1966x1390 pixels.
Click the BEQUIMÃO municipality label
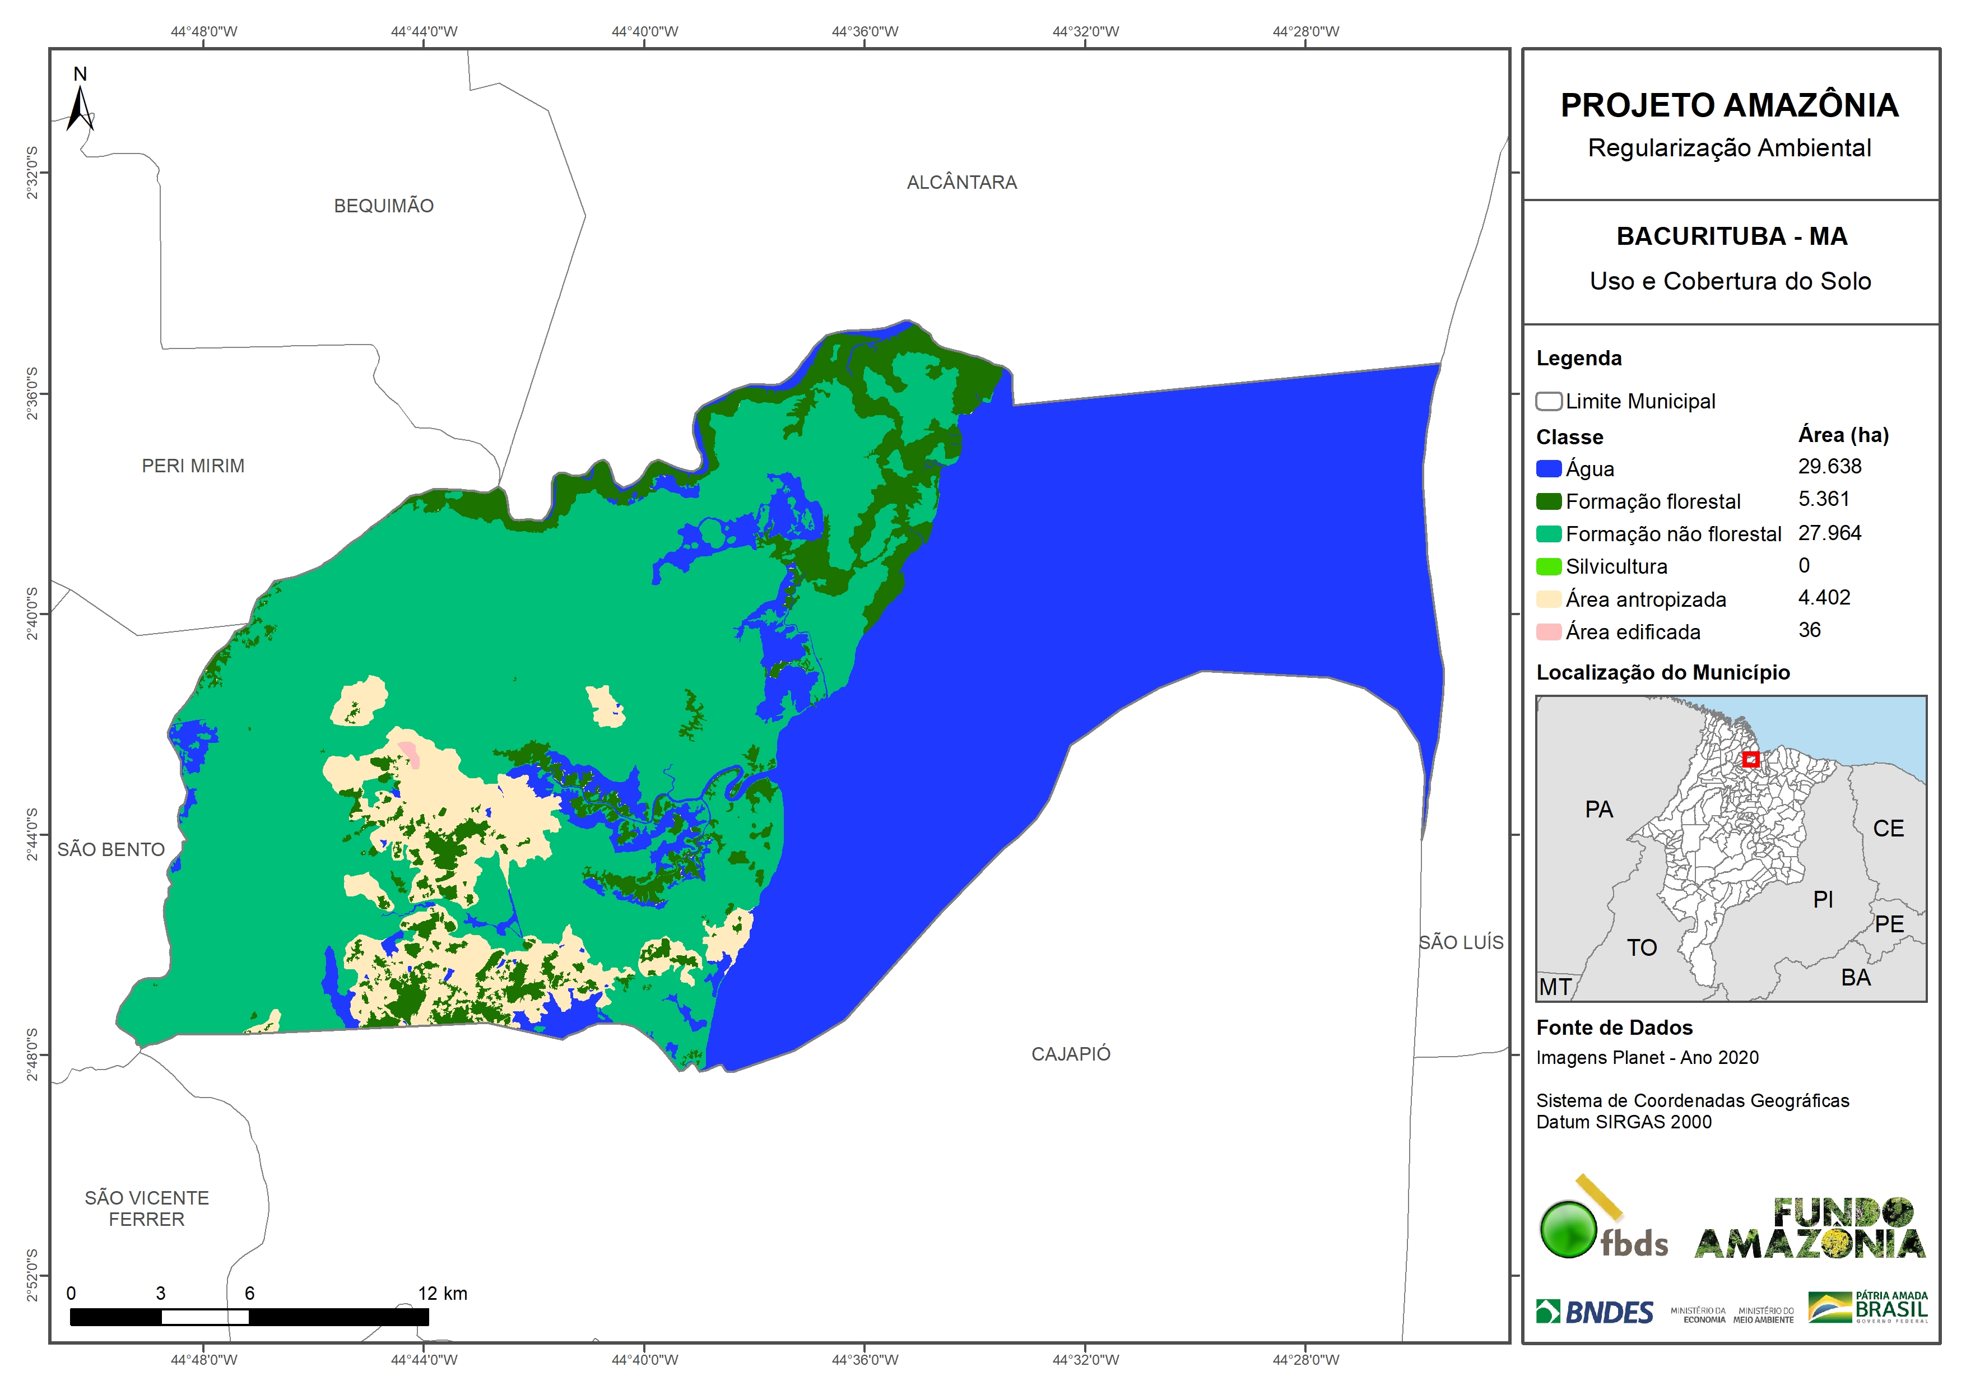[384, 206]
